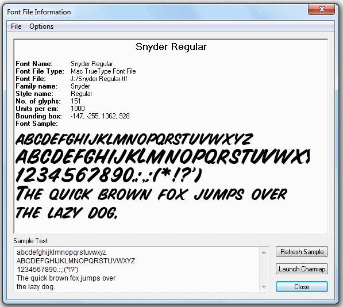Click the Refresh Sample button
Viewport: 343px width, 307px height.
(302, 252)
